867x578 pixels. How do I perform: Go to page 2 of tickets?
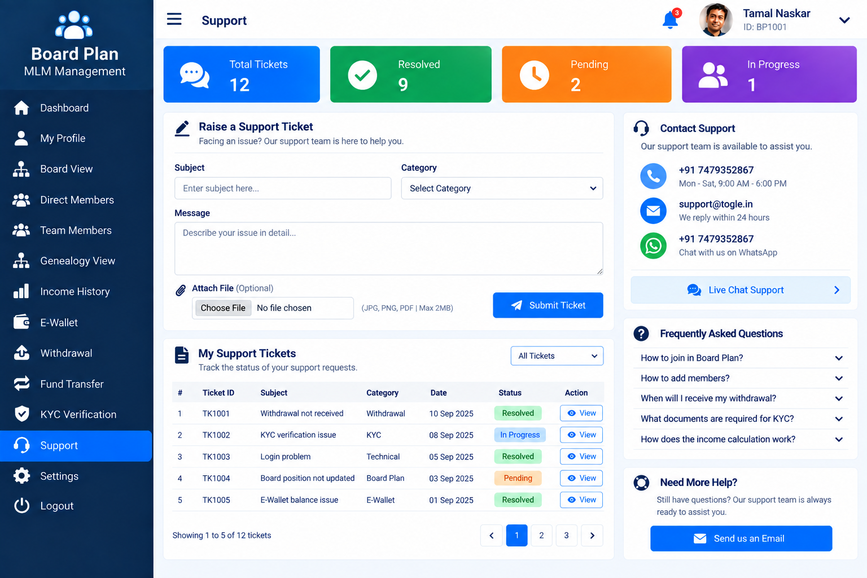click(x=541, y=536)
